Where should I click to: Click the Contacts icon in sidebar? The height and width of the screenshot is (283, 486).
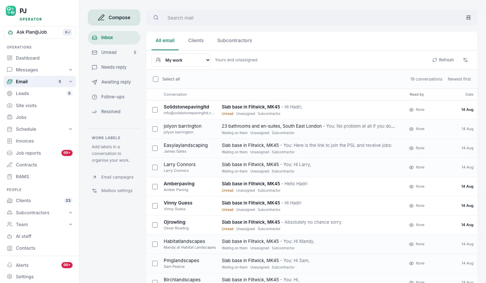point(9,248)
